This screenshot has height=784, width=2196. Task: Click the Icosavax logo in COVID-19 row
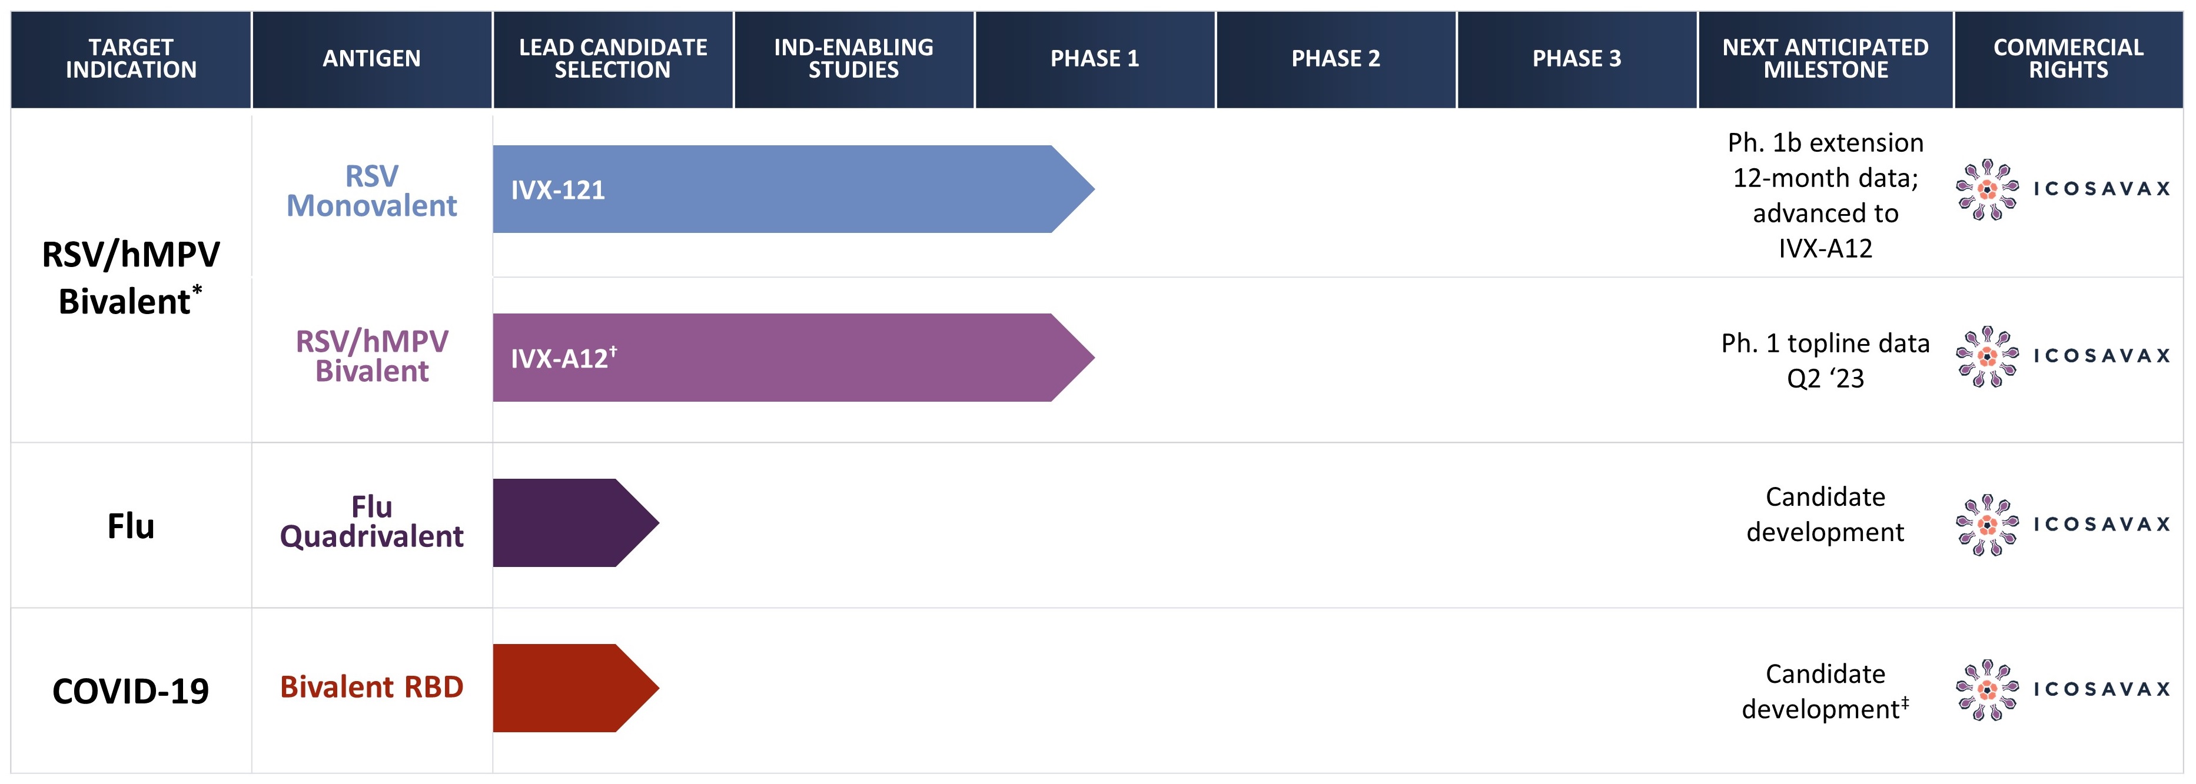[x=2063, y=689]
